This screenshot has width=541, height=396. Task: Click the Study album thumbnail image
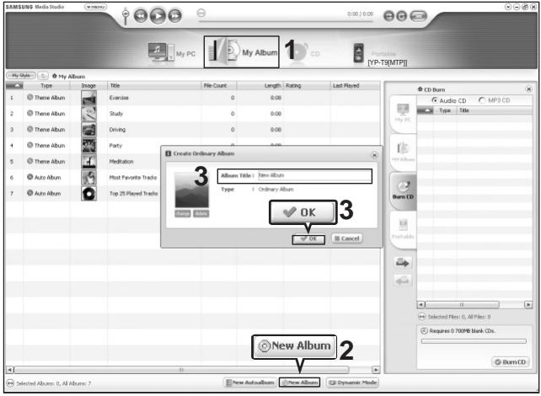coord(88,114)
